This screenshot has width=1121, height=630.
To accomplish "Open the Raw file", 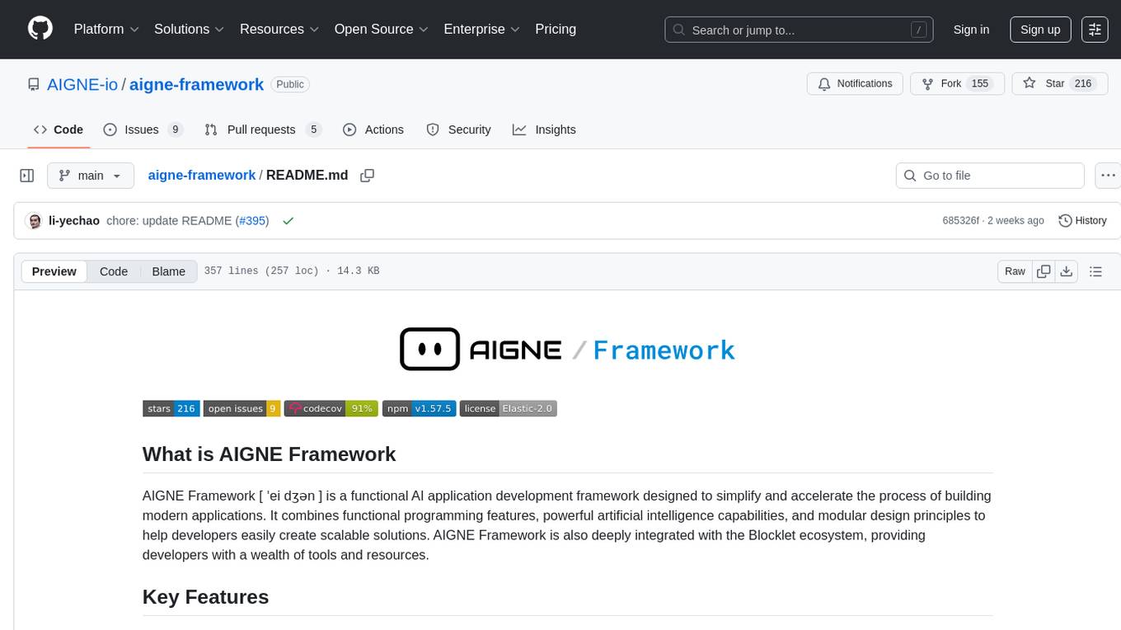I will pyautogui.click(x=1015, y=271).
